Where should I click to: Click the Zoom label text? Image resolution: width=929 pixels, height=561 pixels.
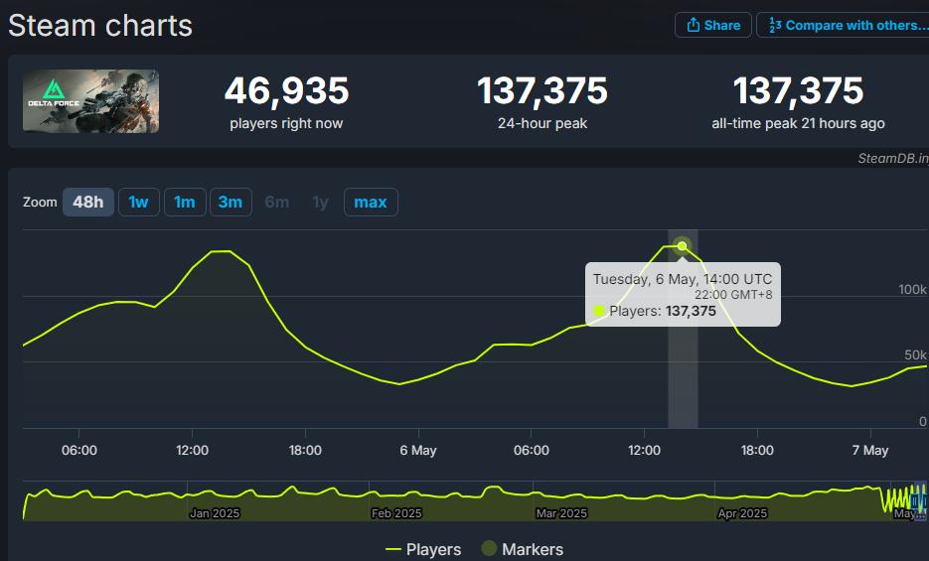tap(40, 202)
